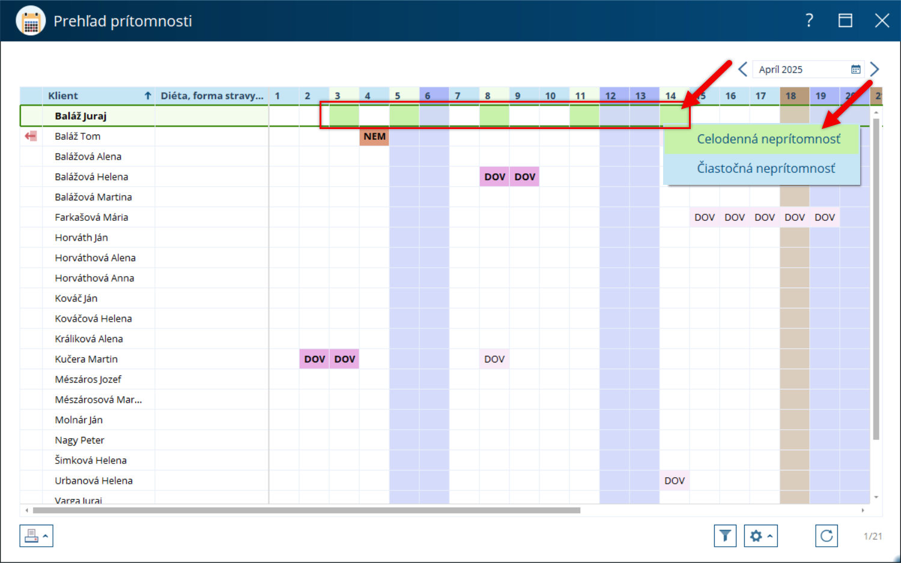
Task: Select Urbanová Helena's DOV cell on day 14
Action: [x=675, y=481]
